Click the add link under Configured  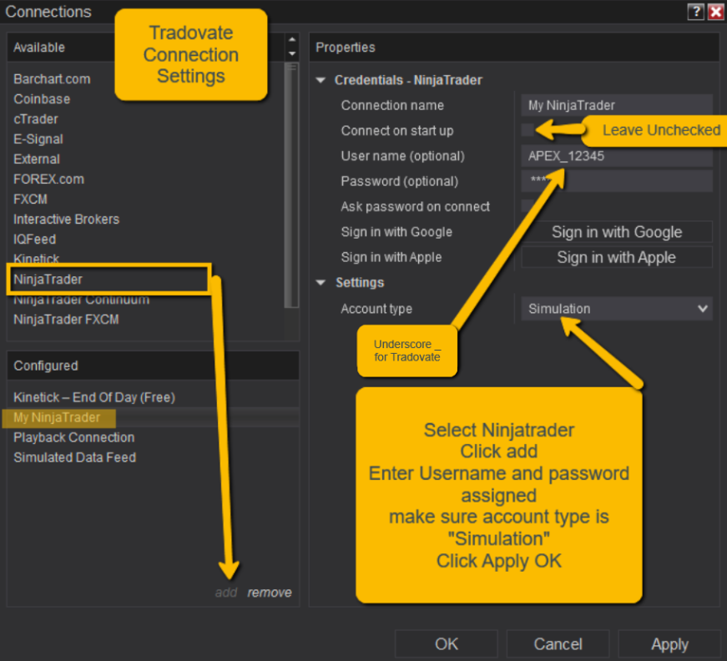[x=226, y=593]
